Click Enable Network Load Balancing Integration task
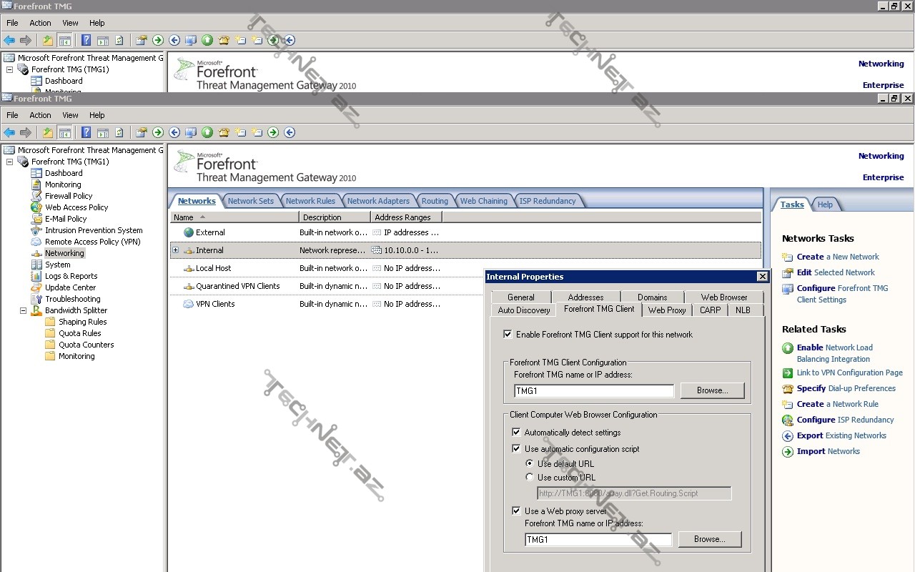The image size is (915, 572). (834, 353)
